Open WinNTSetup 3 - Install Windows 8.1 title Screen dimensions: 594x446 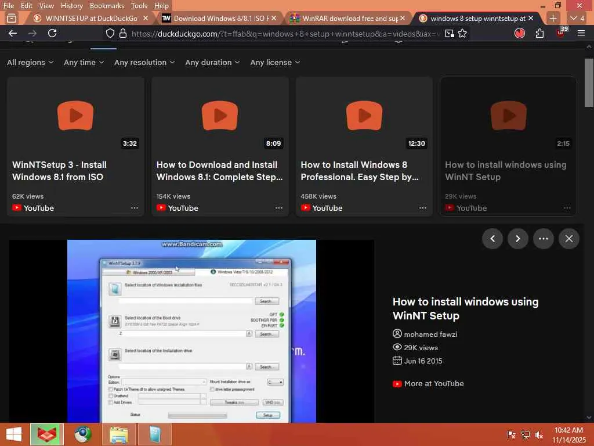pyautogui.click(x=60, y=171)
